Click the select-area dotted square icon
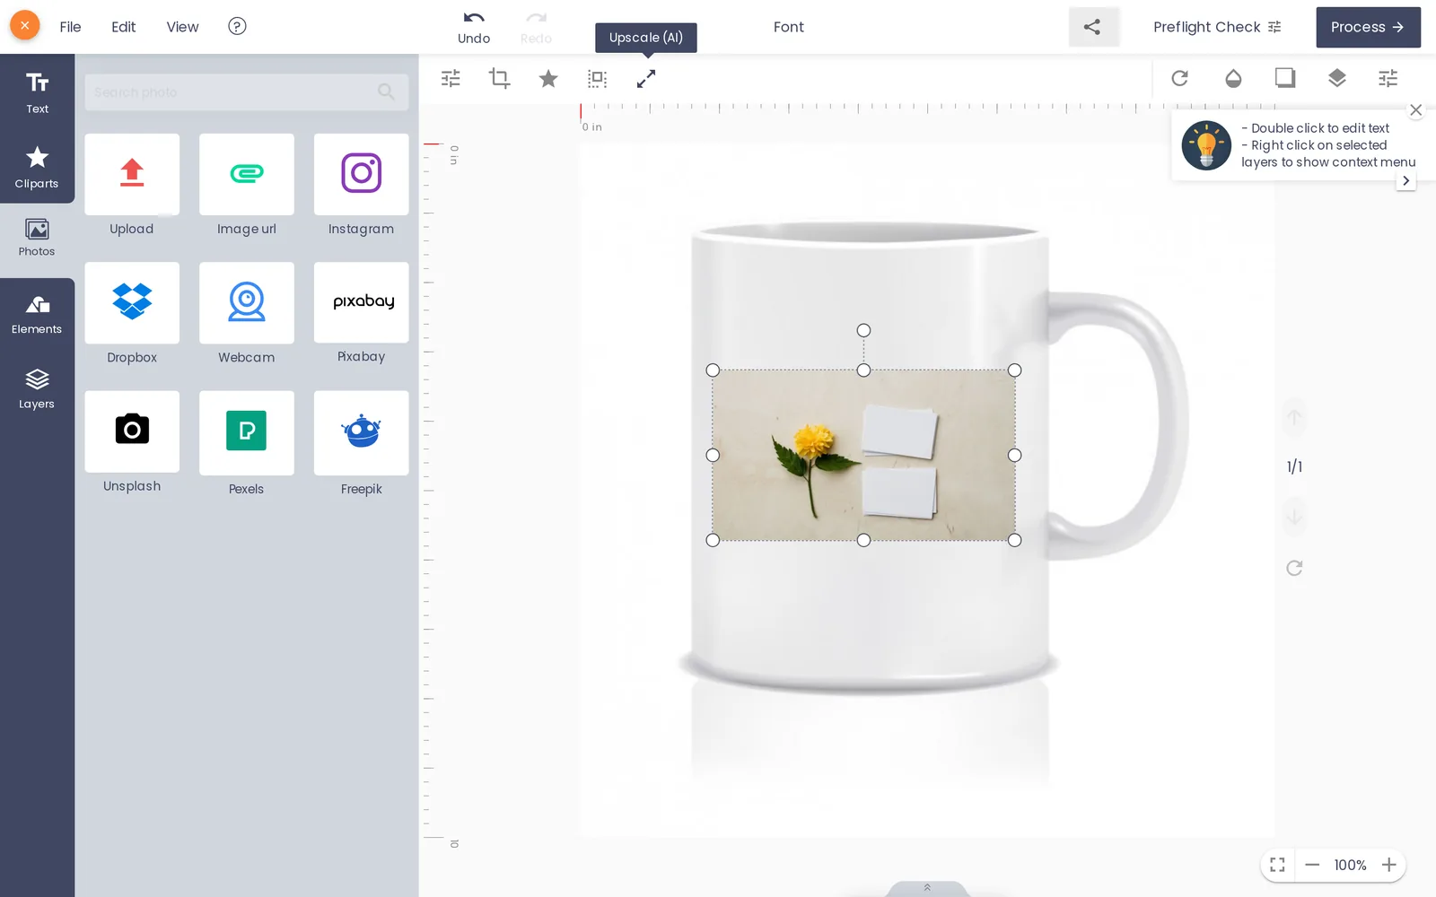This screenshot has width=1436, height=897. point(597,79)
